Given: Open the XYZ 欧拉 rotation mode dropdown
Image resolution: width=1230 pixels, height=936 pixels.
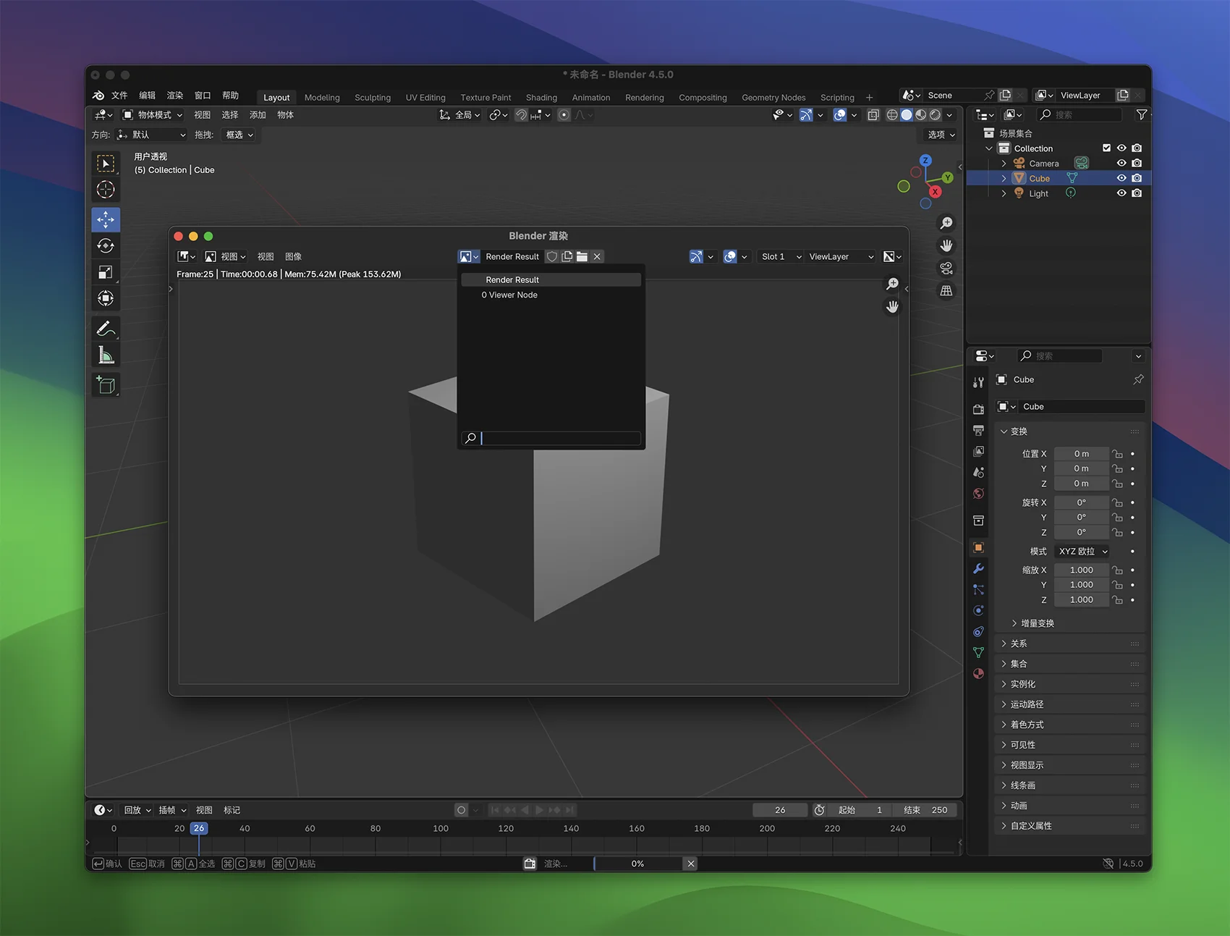Looking at the screenshot, I should 1082,552.
